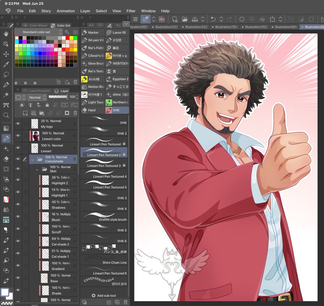Image resolution: width=324 pixels, height=306 pixels.
Task: Open the Normal blending mode dropdown
Action: (x=37, y=97)
